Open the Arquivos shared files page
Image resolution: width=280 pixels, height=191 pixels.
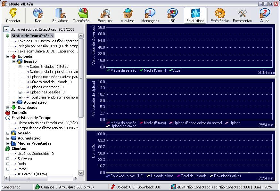coord(128,15)
